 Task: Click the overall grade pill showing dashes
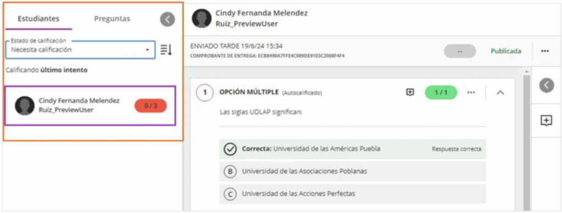point(460,51)
